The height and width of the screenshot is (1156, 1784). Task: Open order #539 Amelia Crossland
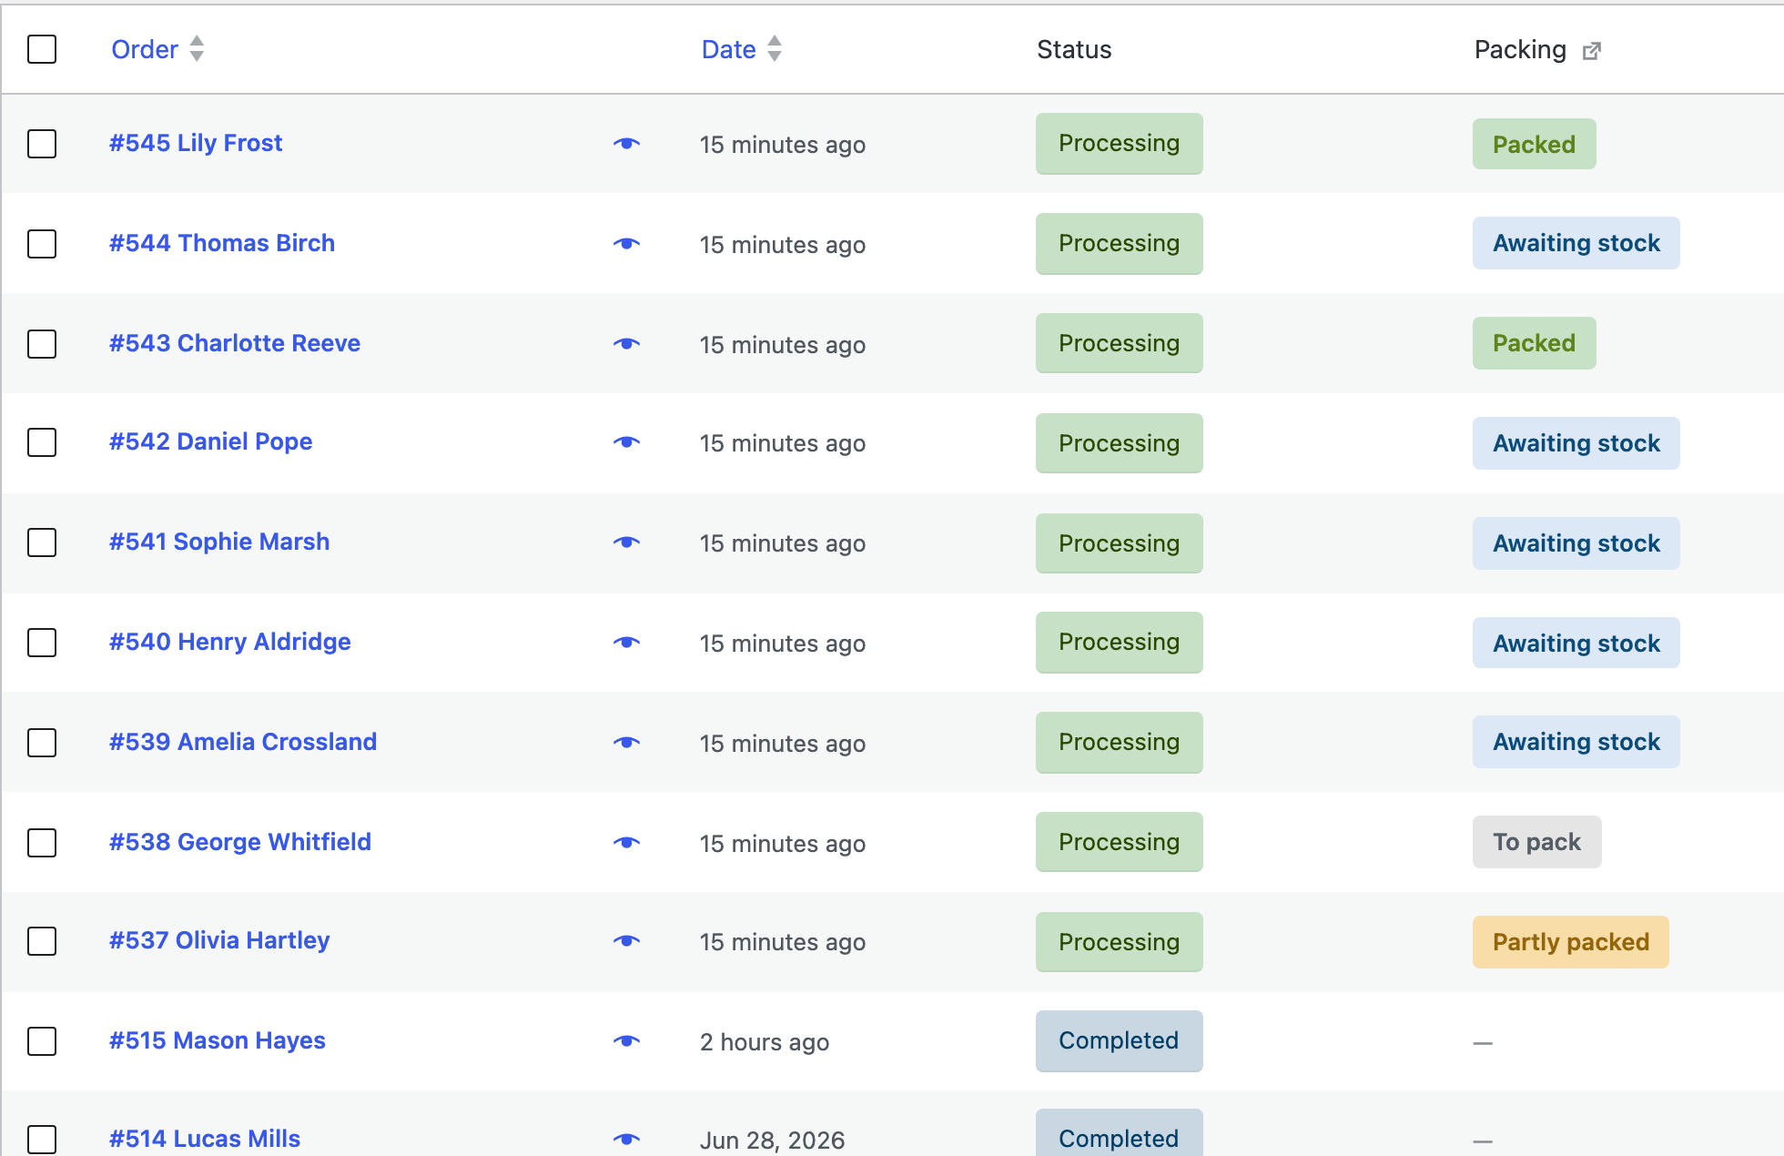243,742
